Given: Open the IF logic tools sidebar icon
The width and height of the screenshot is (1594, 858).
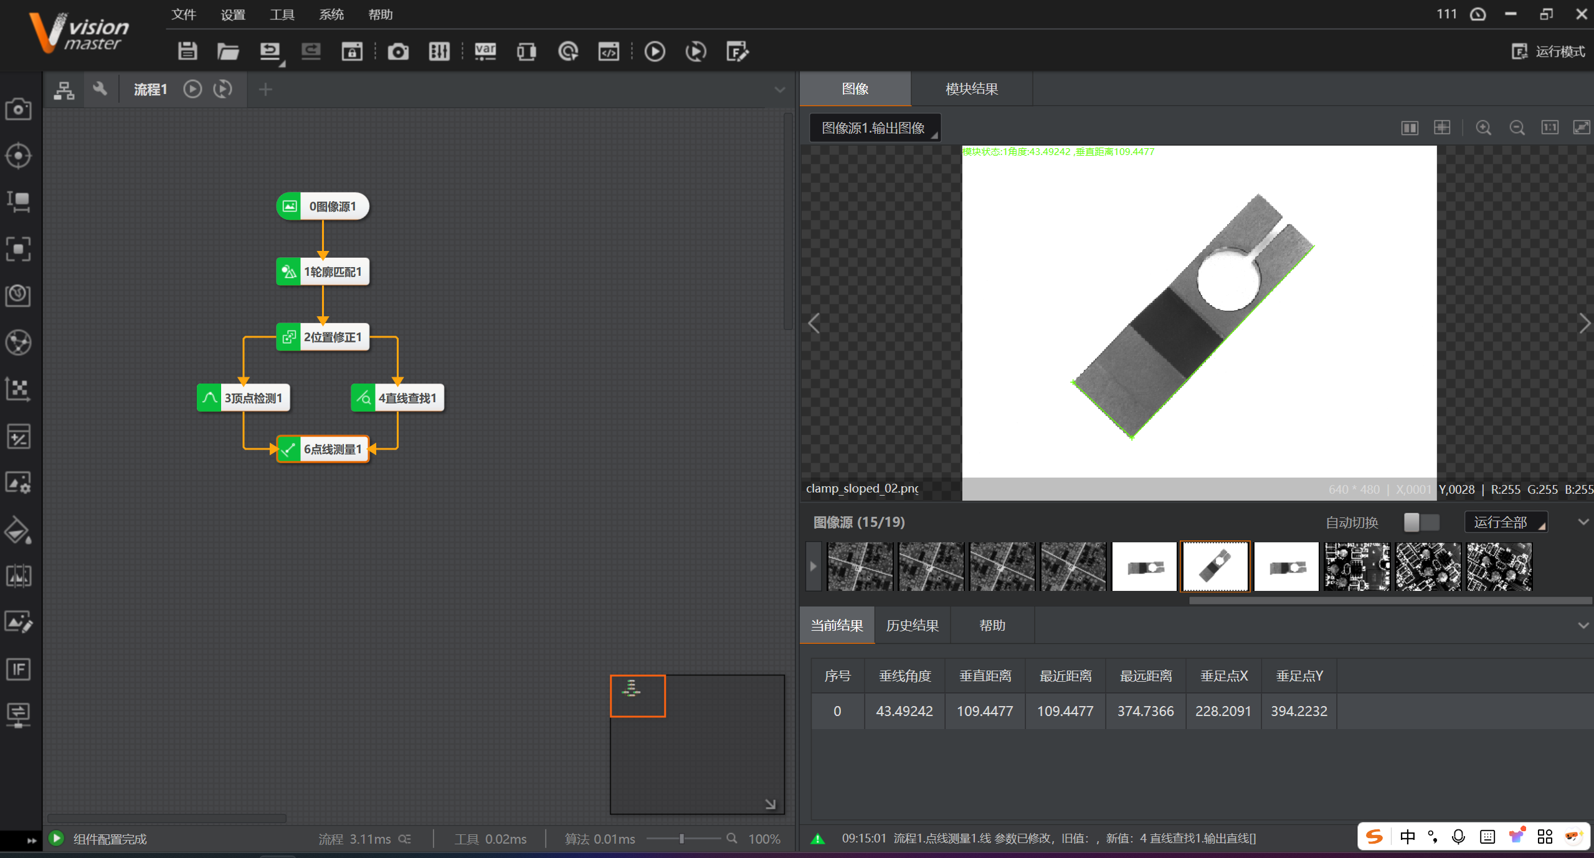Looking at the screenshot, I should (x=18, y=669).
